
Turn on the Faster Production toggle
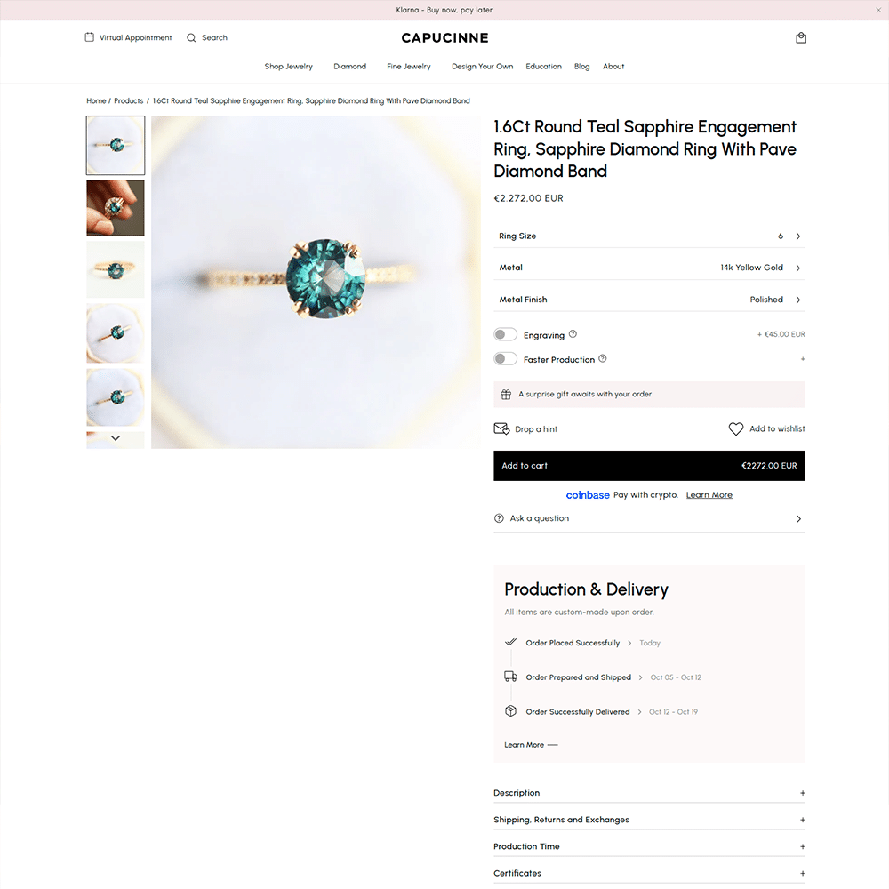coord(505,359)
